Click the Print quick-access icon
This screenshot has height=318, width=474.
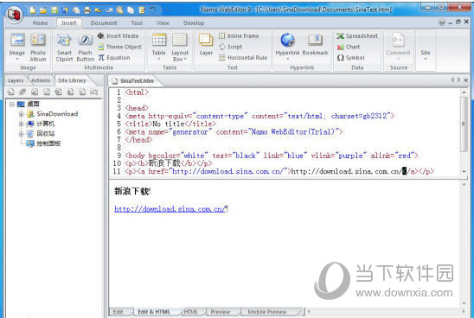click(x=87, y=10)
